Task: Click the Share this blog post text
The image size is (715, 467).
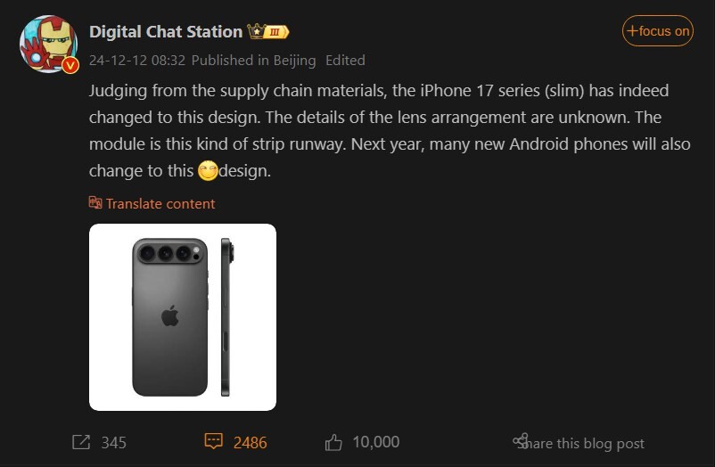Action: (587, 443)
